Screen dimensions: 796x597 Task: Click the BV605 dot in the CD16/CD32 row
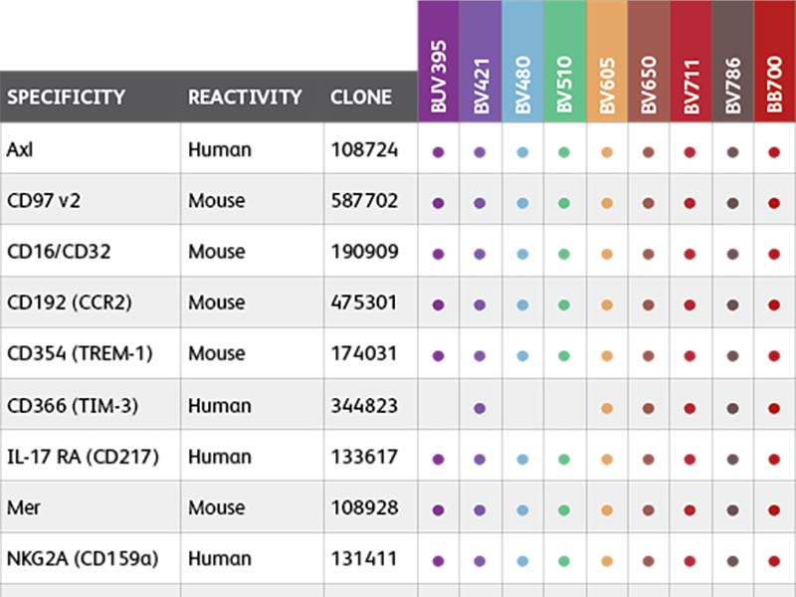pos(607,254)
